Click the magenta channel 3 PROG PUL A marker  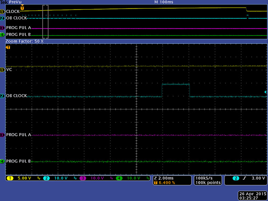(2, 135)
